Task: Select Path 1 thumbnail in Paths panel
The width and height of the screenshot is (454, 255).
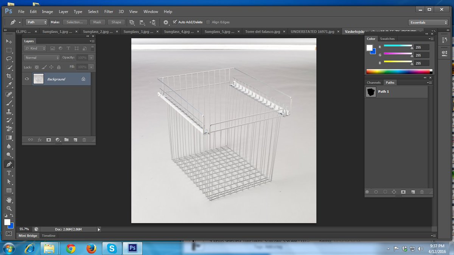Action: tap(371, 91)
